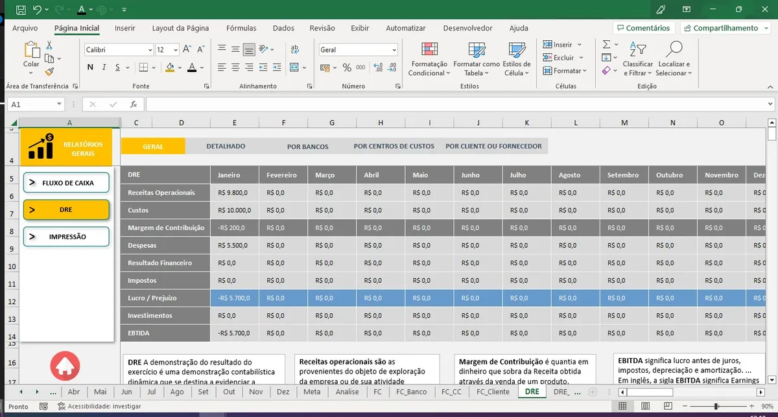Image resolution: width=778 pixels, height=417 pixels.
Task: Switch to the Fórmulas ribbon tab
Action: (241, 28)
